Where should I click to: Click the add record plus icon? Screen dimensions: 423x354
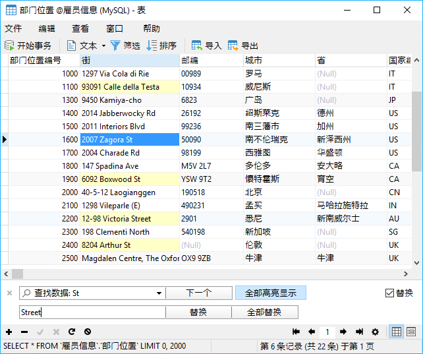(9, 332)
